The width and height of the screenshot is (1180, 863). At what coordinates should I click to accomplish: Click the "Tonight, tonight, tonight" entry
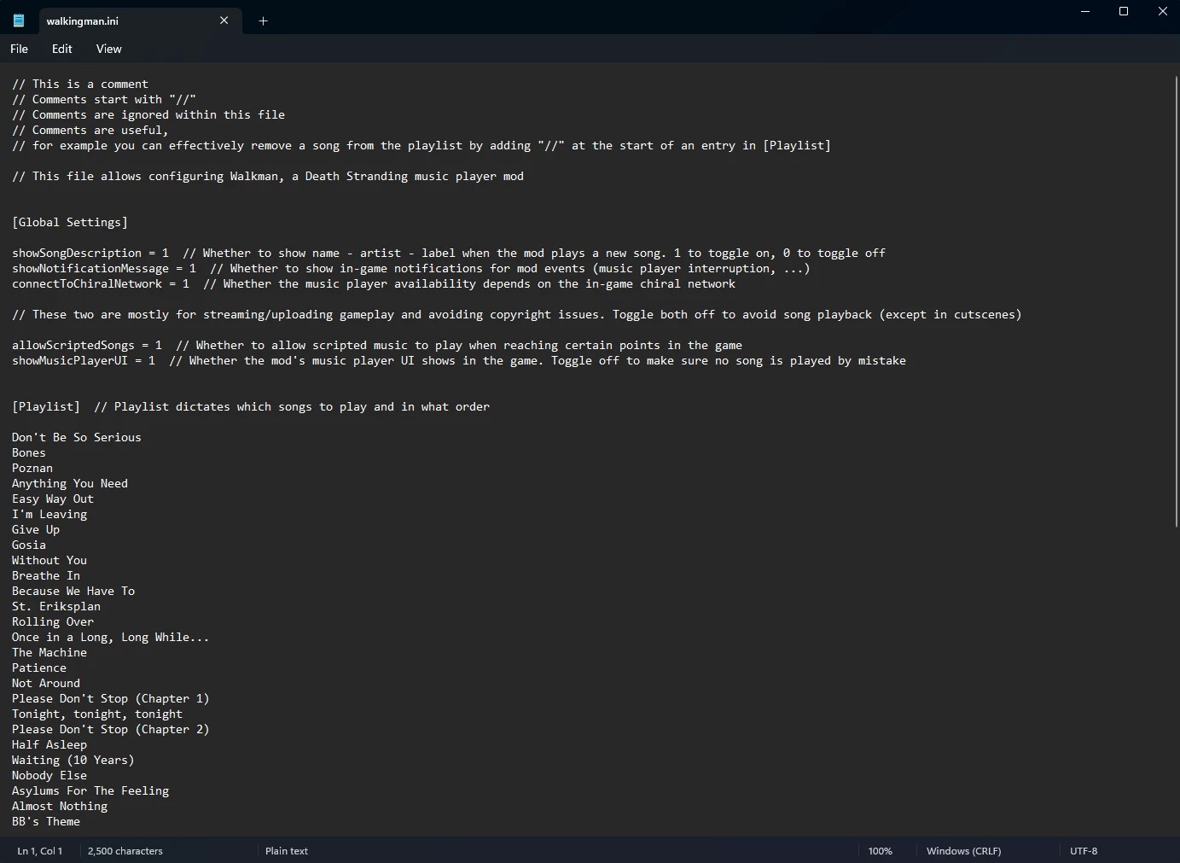[x=97, y=714]
